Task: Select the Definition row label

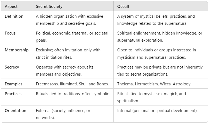Action: tap(14, 16)
